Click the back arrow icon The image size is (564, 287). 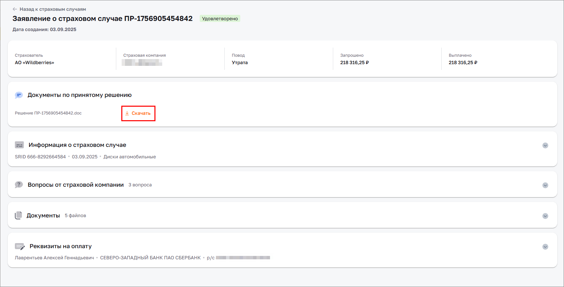coord(15,9)
